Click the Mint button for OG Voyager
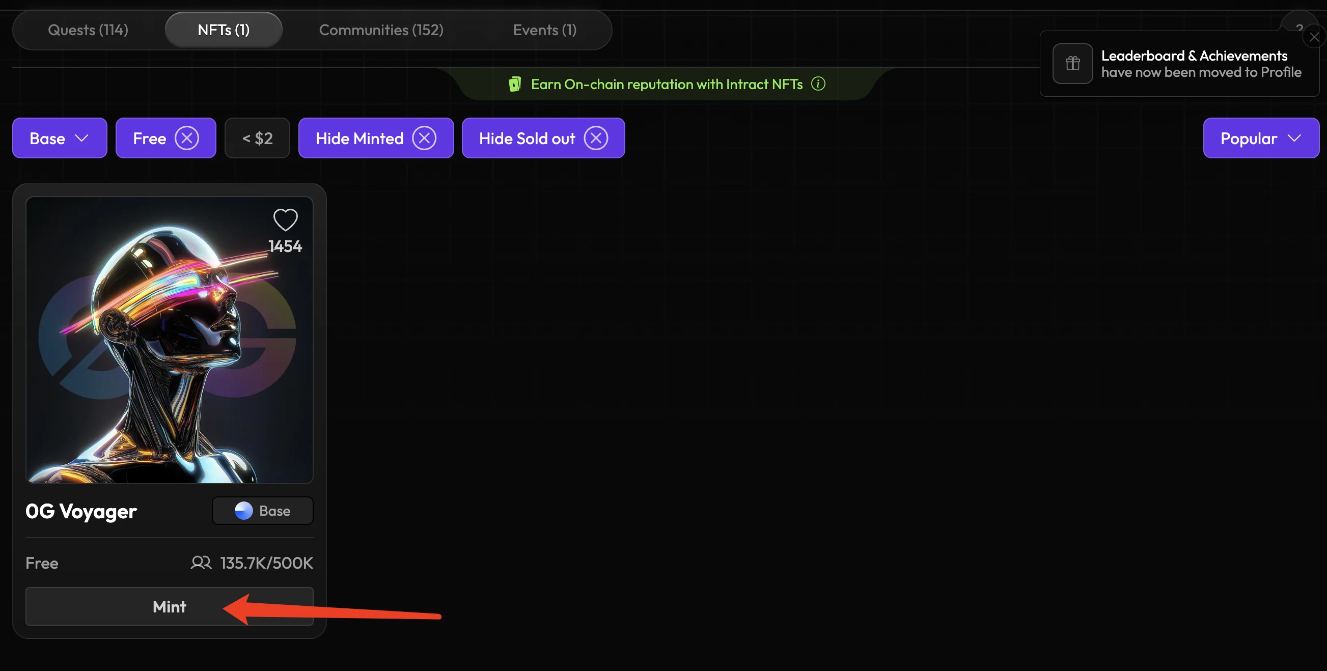Viewport: 1327px width, 671px height. pos(170,606)
